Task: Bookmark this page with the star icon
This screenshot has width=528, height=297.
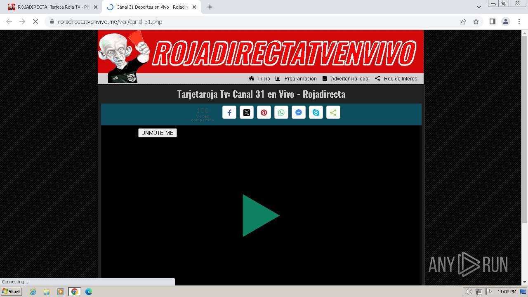Action: point(476,21)
